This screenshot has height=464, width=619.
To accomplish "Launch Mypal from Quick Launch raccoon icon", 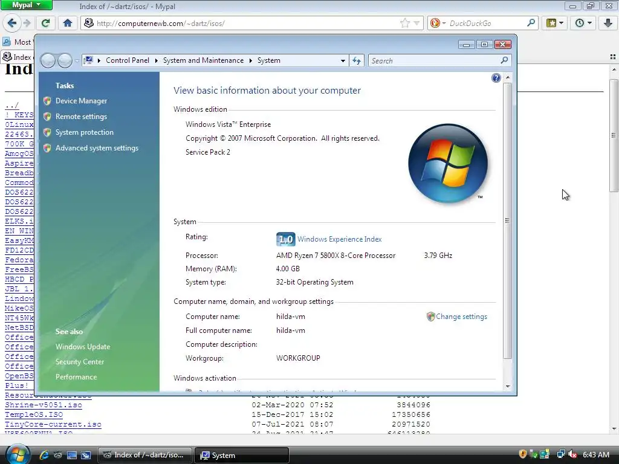I will pyautogui.click(x=57, y=455).
